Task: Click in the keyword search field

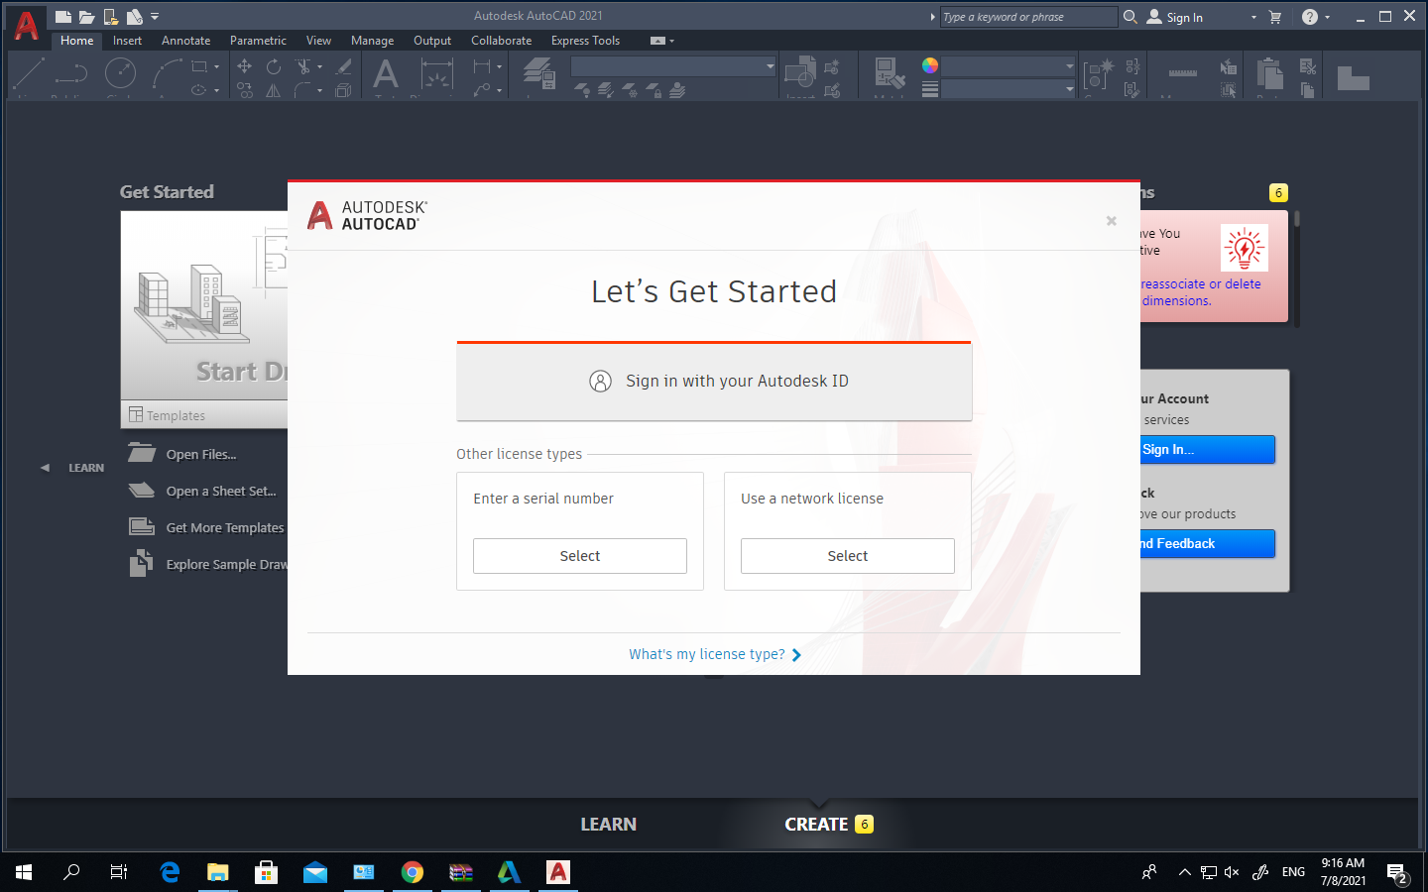Action: 1027,17
